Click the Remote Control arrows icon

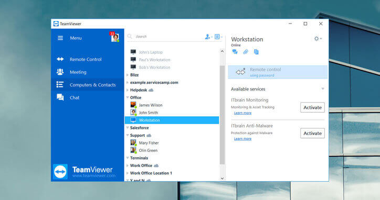[x=60, y=59]
